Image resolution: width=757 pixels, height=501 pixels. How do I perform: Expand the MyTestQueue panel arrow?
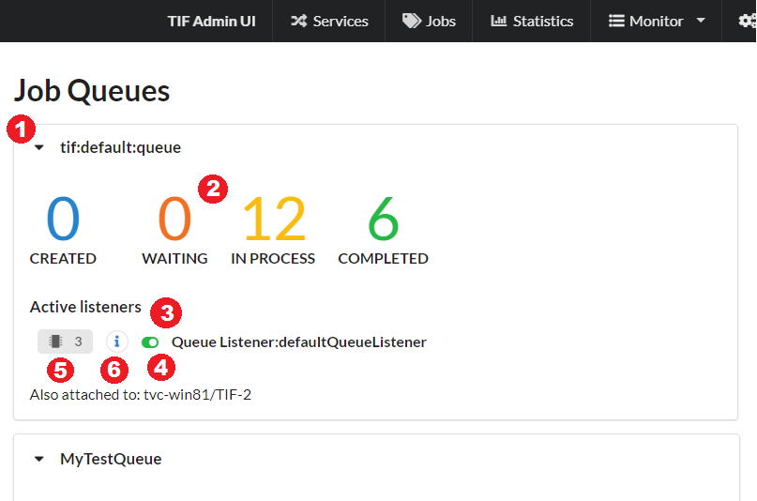(x=39, y=459)
